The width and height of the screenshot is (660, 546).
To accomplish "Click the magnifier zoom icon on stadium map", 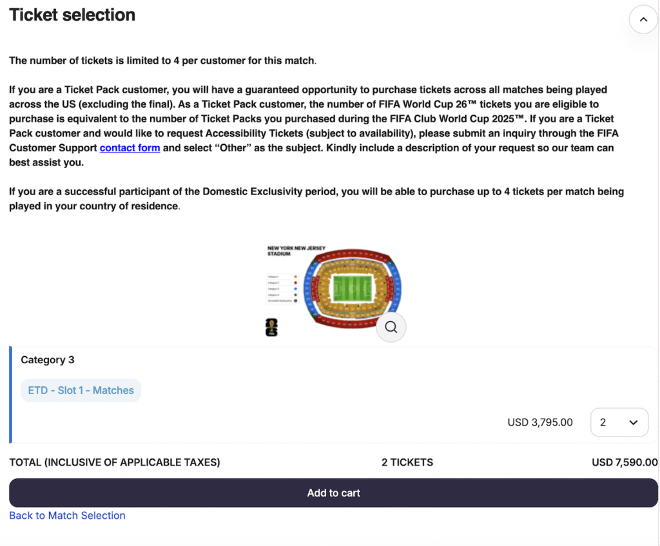I will click(x=391, y=327).
